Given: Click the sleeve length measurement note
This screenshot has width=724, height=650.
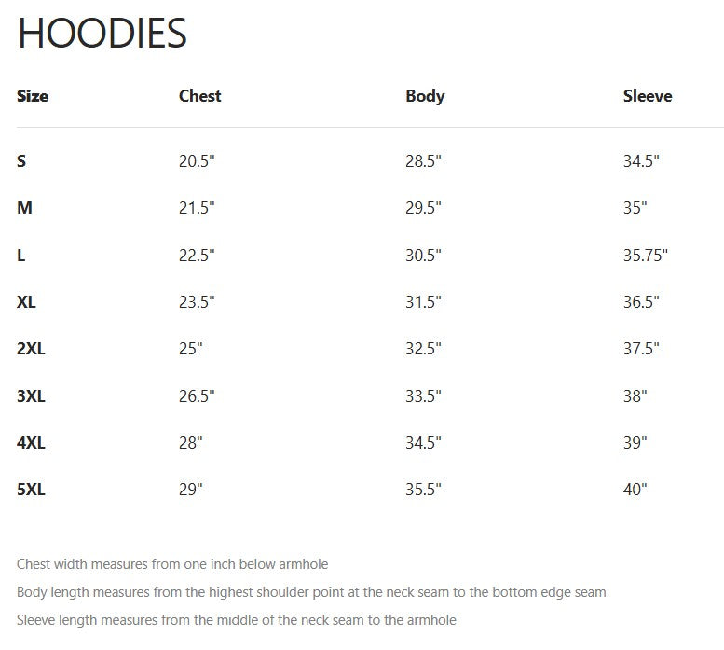Looking at the screenshot, I should click(237, 620).
